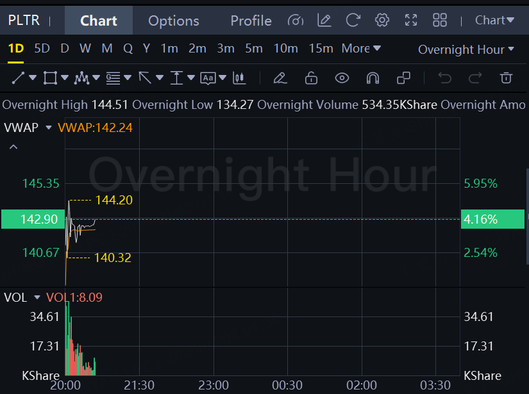This screenshot has height=394, width=529.
Task: Open the multi-chart grid layout icon
Action: 440,21
